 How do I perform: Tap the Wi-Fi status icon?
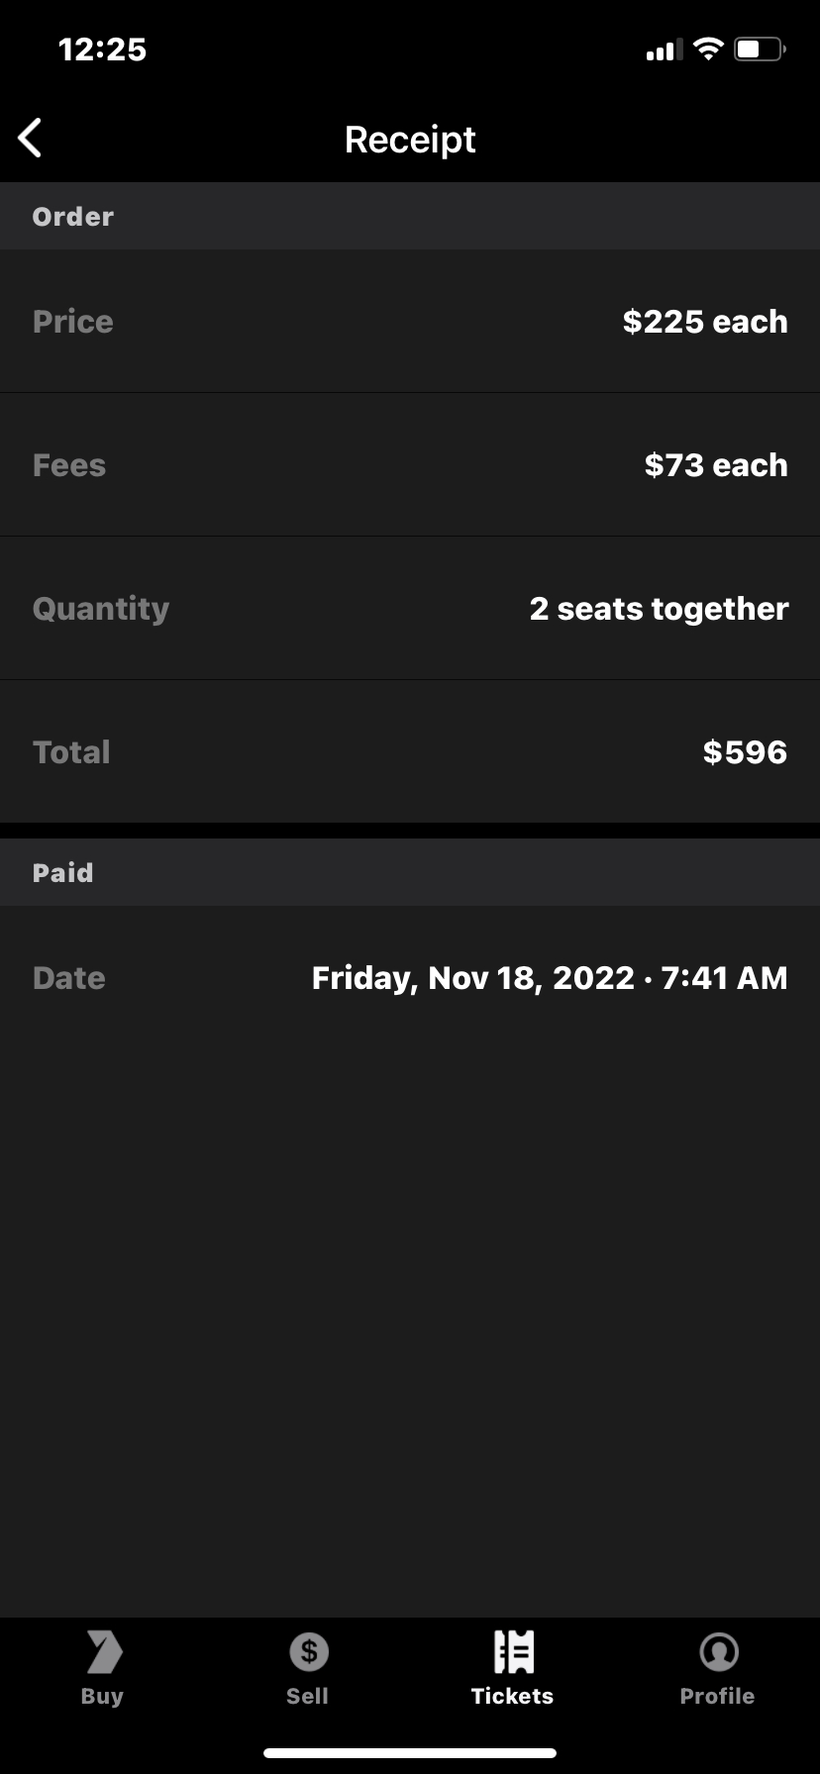coord(708,49)
